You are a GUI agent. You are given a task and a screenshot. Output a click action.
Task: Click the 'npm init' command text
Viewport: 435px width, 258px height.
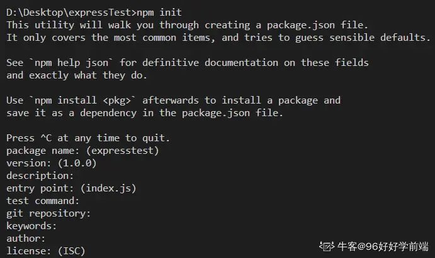(159, 13)
